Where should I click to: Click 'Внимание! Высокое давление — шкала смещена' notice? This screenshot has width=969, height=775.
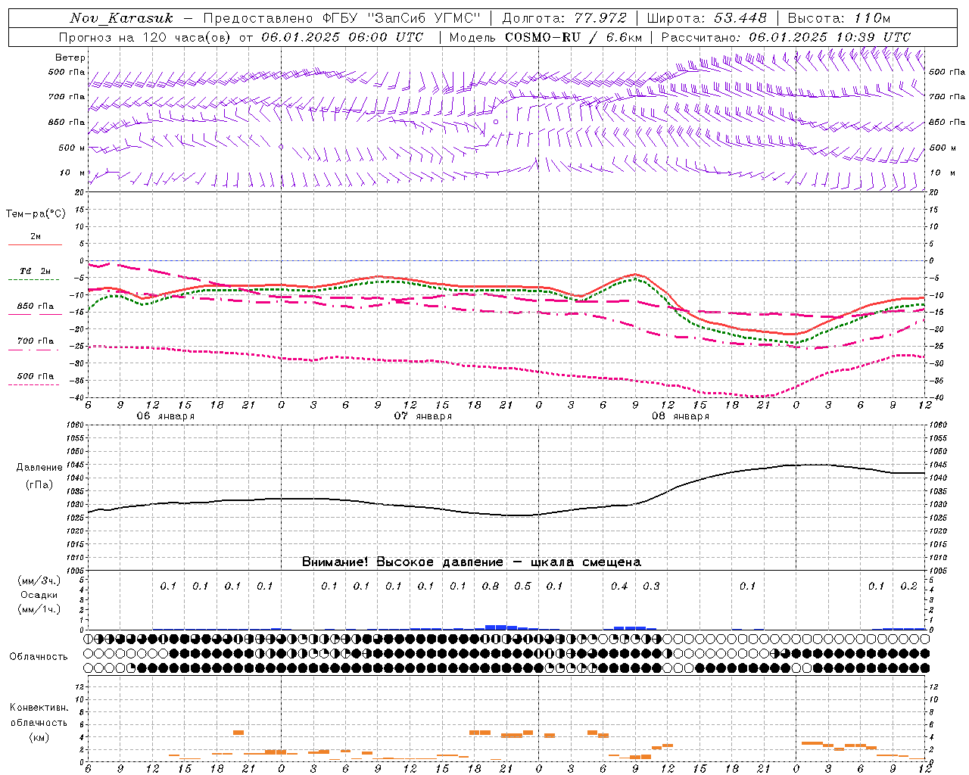point(472,562)
